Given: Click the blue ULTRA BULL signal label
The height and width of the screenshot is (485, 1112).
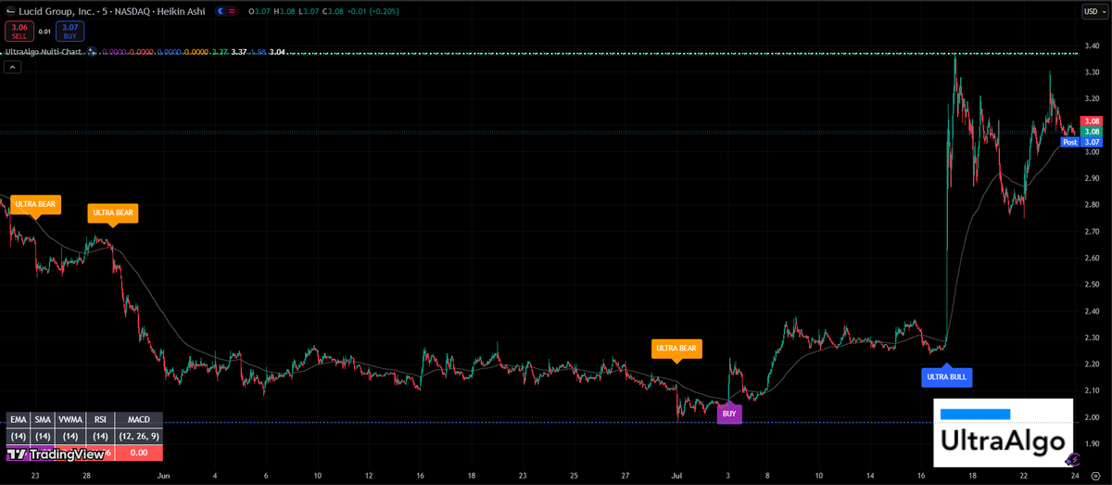Looking at the screenshot, I should [947, 377].
